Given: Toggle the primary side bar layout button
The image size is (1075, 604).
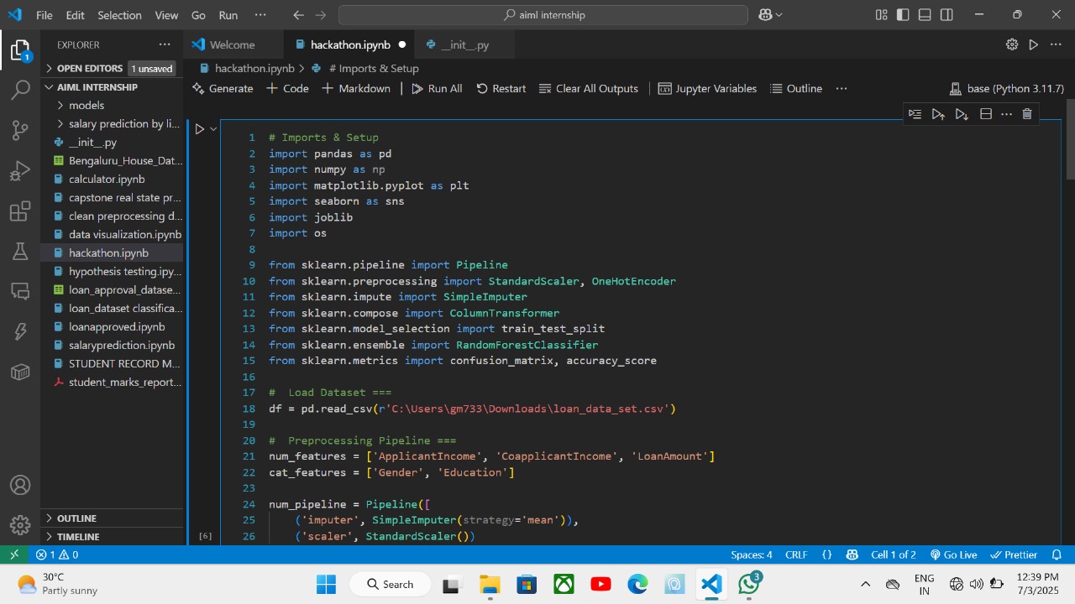Looking at the screenshot, I should click(903, 15).
